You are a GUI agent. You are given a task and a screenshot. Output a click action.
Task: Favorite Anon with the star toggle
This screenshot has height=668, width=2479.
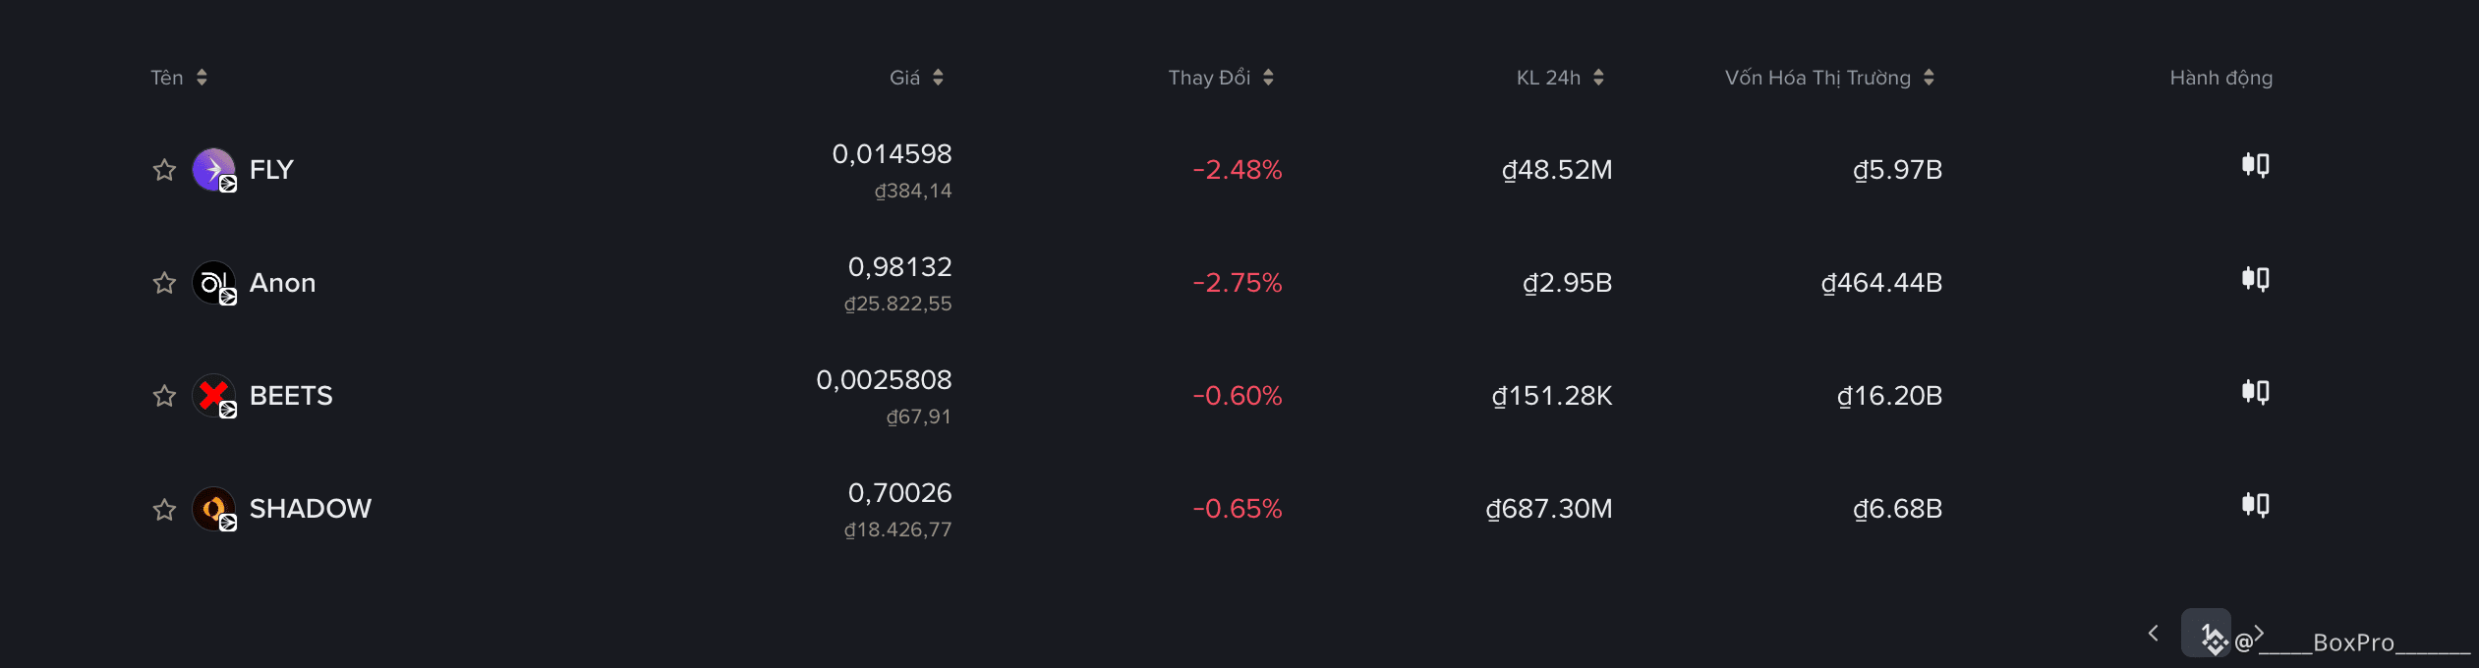[164, 283]
